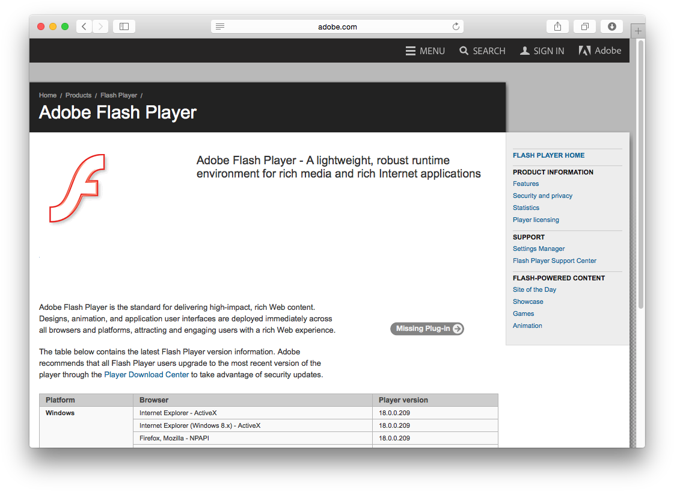Click the SUPPORT sidebar heading
Screen dimensions: 674x491
click(528, 237)
